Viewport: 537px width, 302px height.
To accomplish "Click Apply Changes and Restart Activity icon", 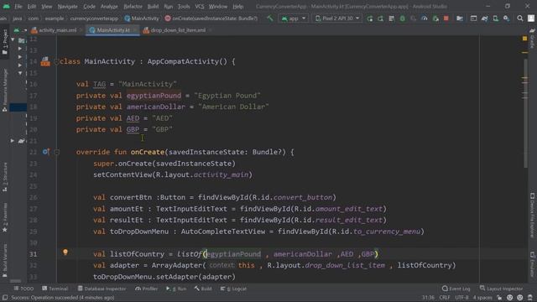I will tap(380, 18).
